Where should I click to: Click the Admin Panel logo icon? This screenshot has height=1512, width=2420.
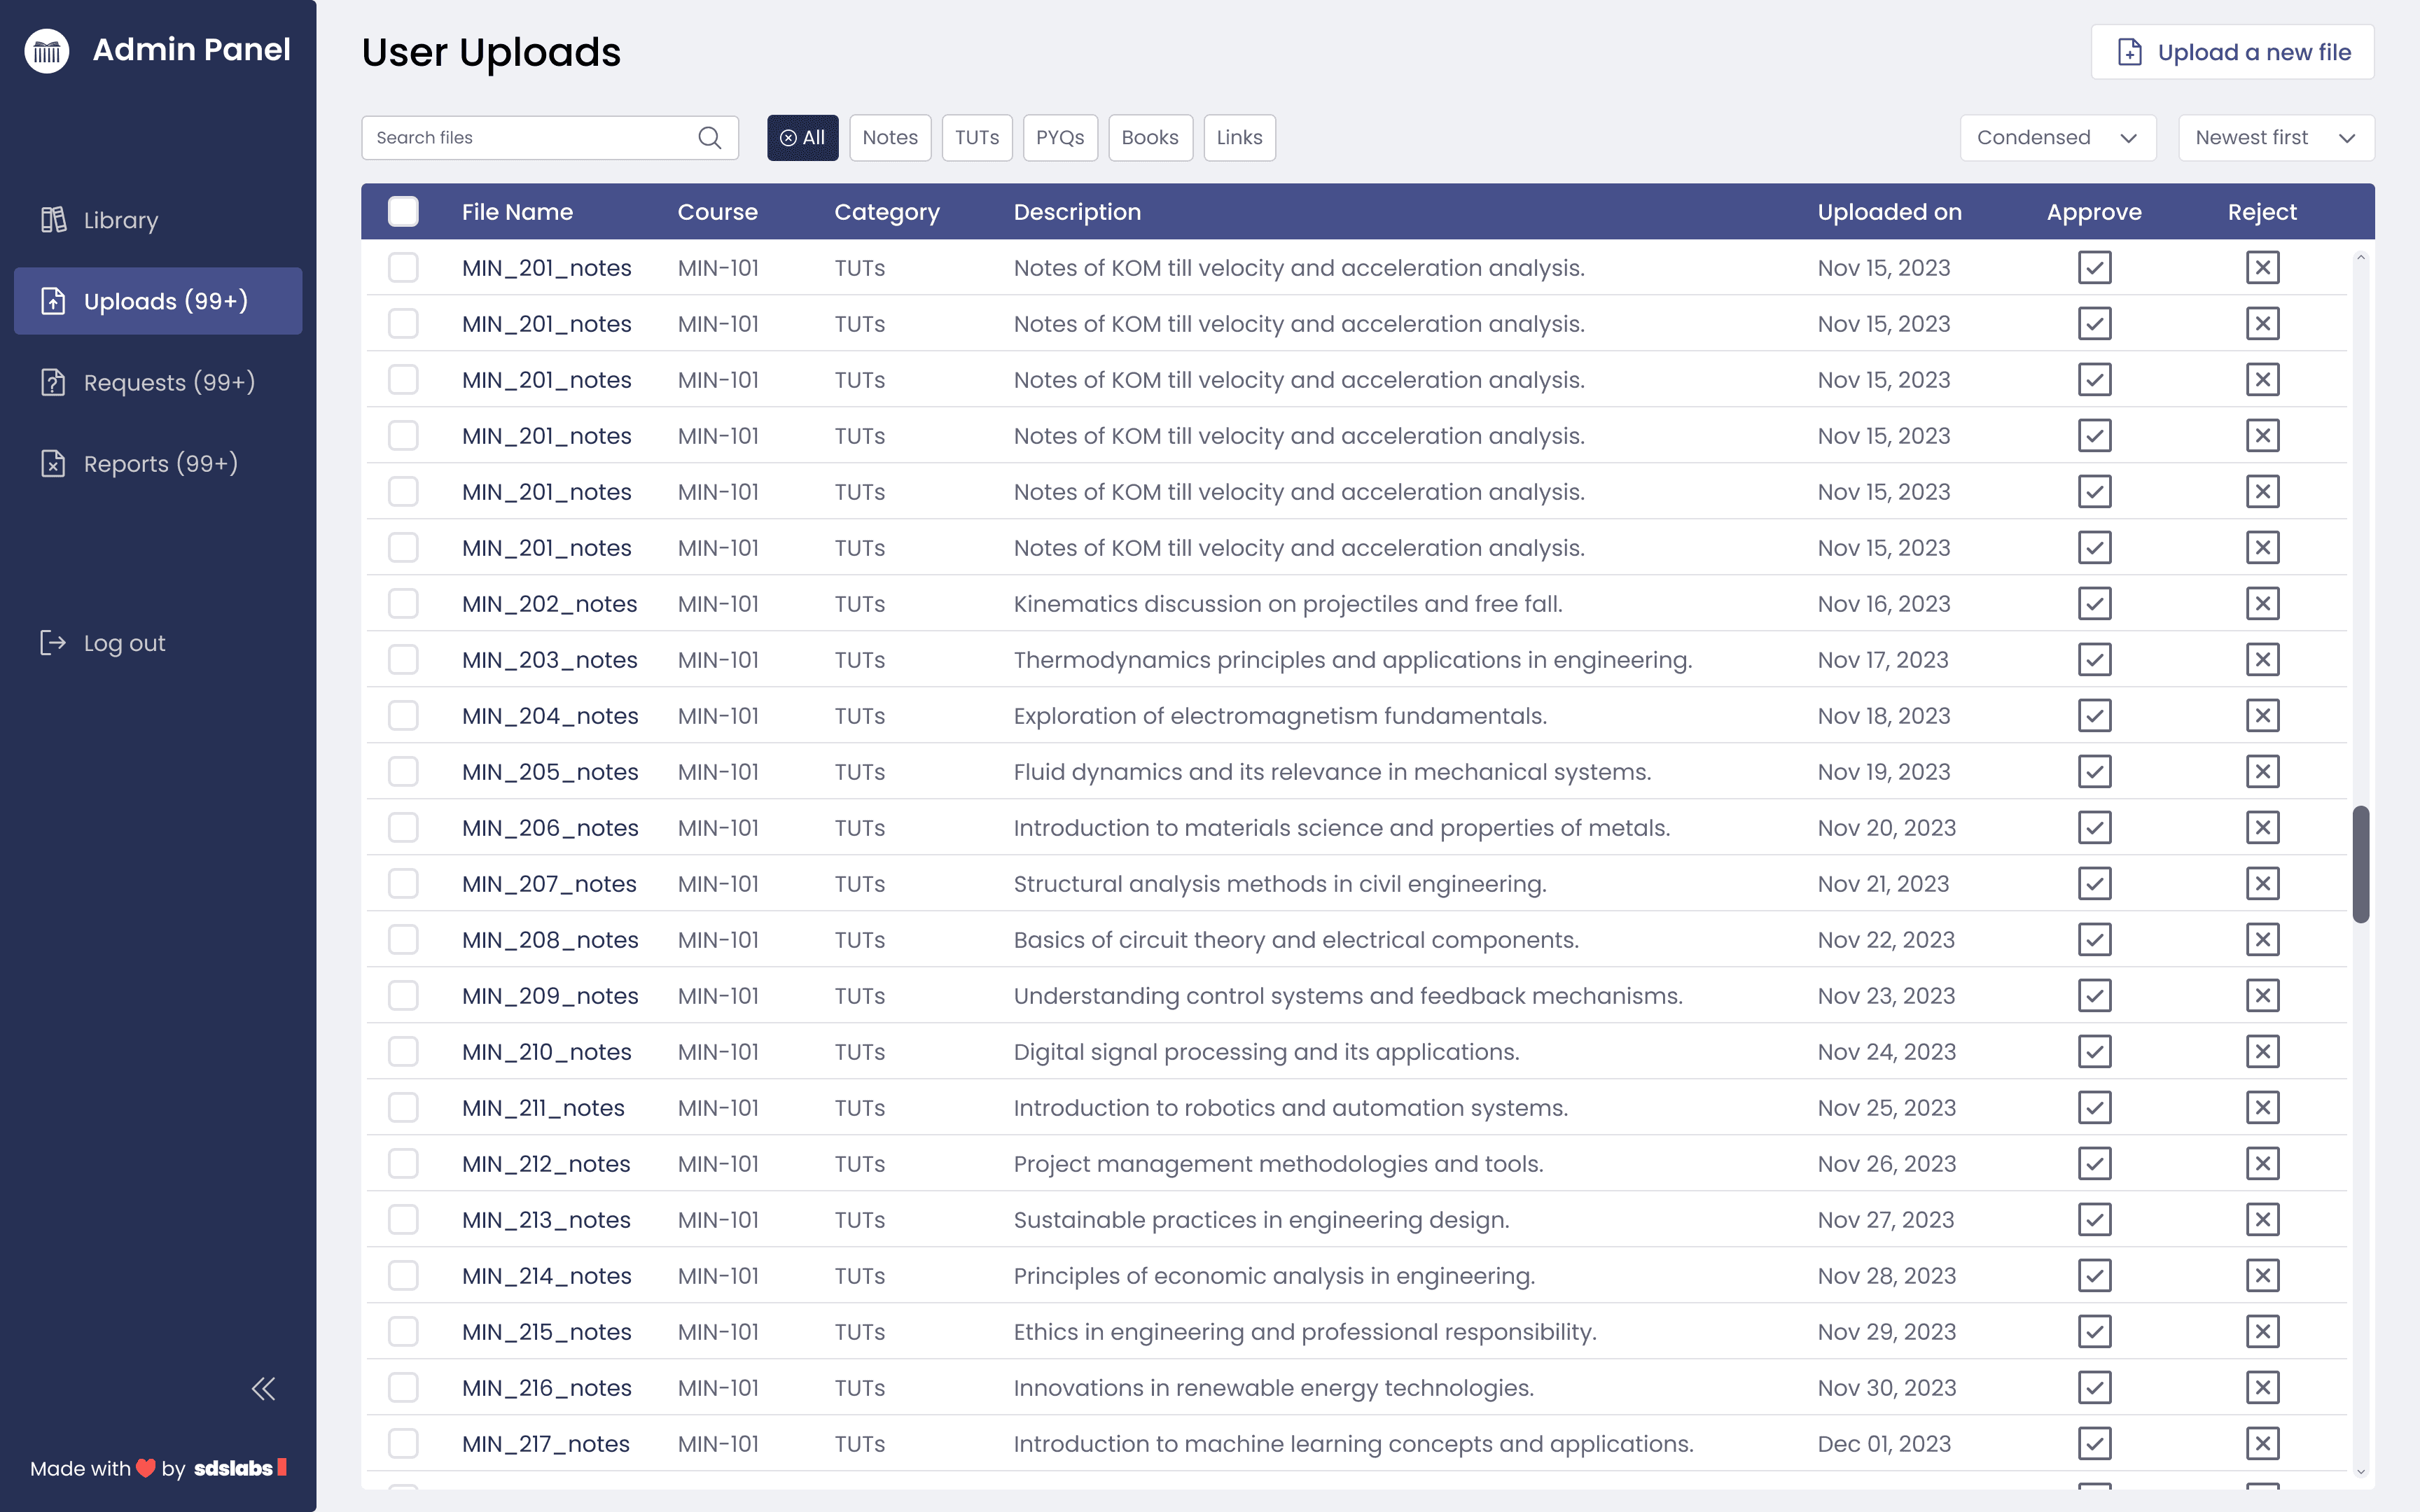(x=47, y=50)
